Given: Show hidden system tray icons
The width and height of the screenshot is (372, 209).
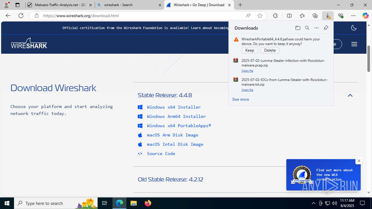Looking at the screenshot, I should coord(313,203).
